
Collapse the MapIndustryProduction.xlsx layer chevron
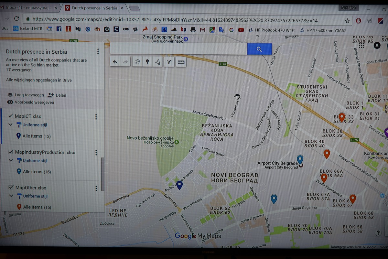point(10,160)
